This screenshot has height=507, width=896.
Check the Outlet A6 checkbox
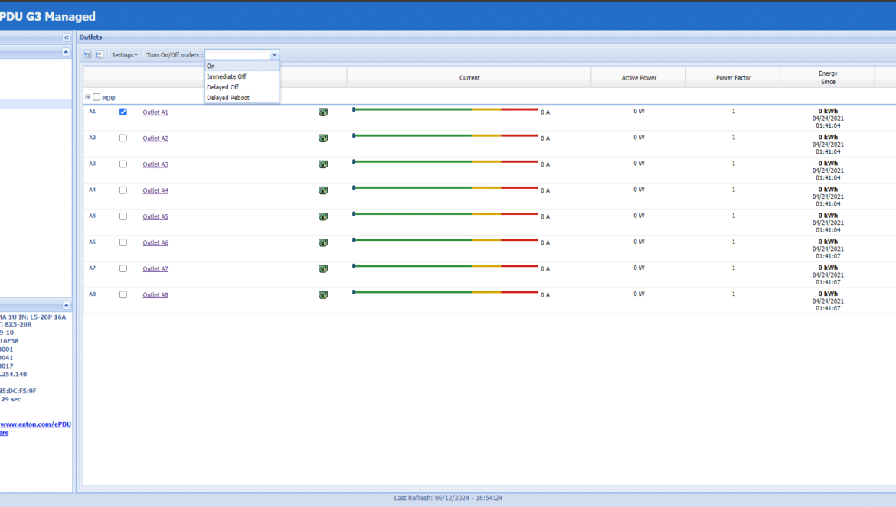pos(123,242)
